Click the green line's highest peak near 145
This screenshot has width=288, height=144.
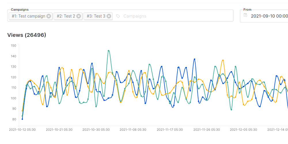click(x=109, y=51)
